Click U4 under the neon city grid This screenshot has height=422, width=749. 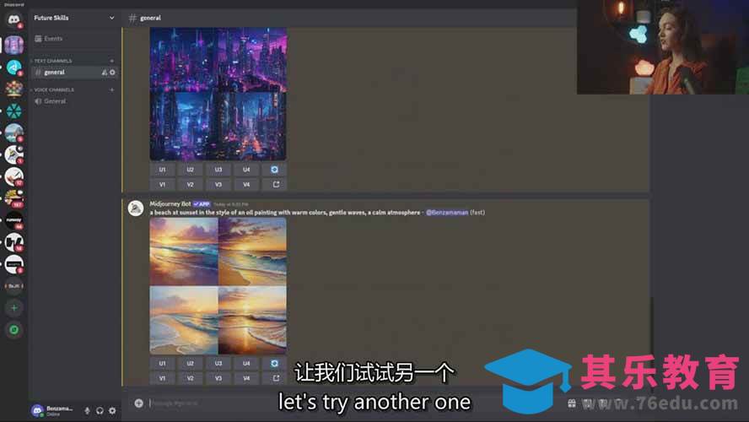coord(246,170)
